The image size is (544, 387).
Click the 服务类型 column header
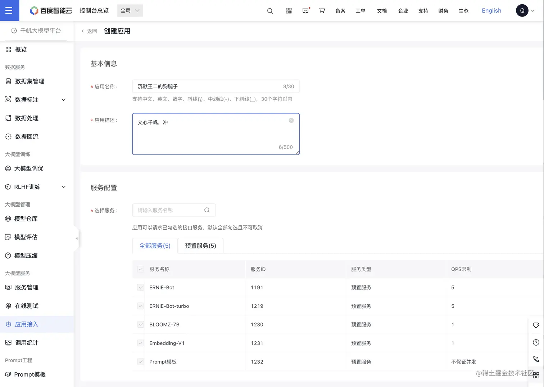tap(361, 269)
